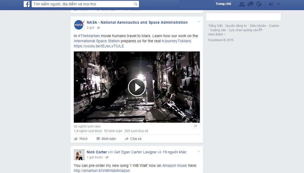Viewport: 304px width, 173px height.
Task: Click the Facebook logo icon
Action: point(26,4)
